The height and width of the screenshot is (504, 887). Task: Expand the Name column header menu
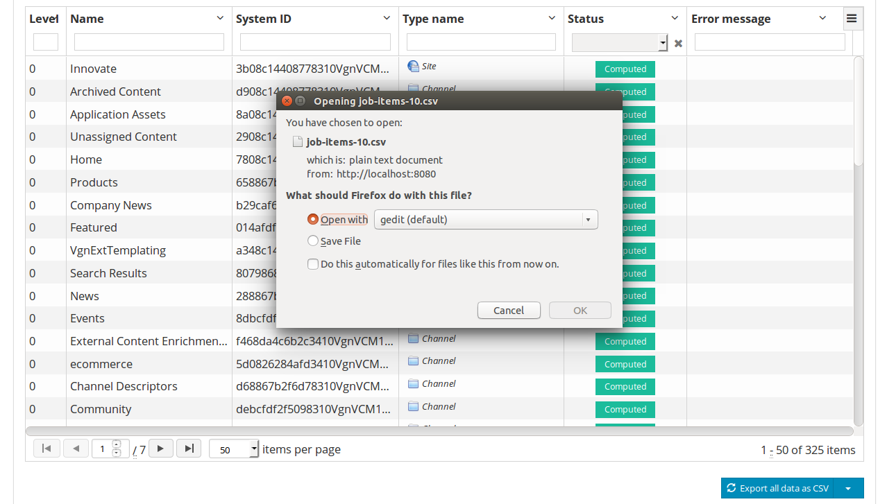(x=220, y=19)
